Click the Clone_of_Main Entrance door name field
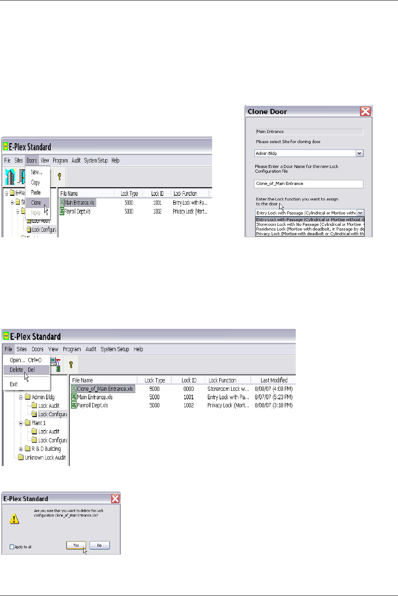The image size is (398, 596). pyautogui.click(x=308, y=184)
